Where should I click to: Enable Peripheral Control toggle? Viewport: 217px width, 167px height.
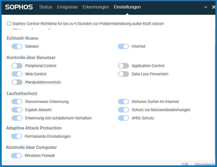[17, 66]
